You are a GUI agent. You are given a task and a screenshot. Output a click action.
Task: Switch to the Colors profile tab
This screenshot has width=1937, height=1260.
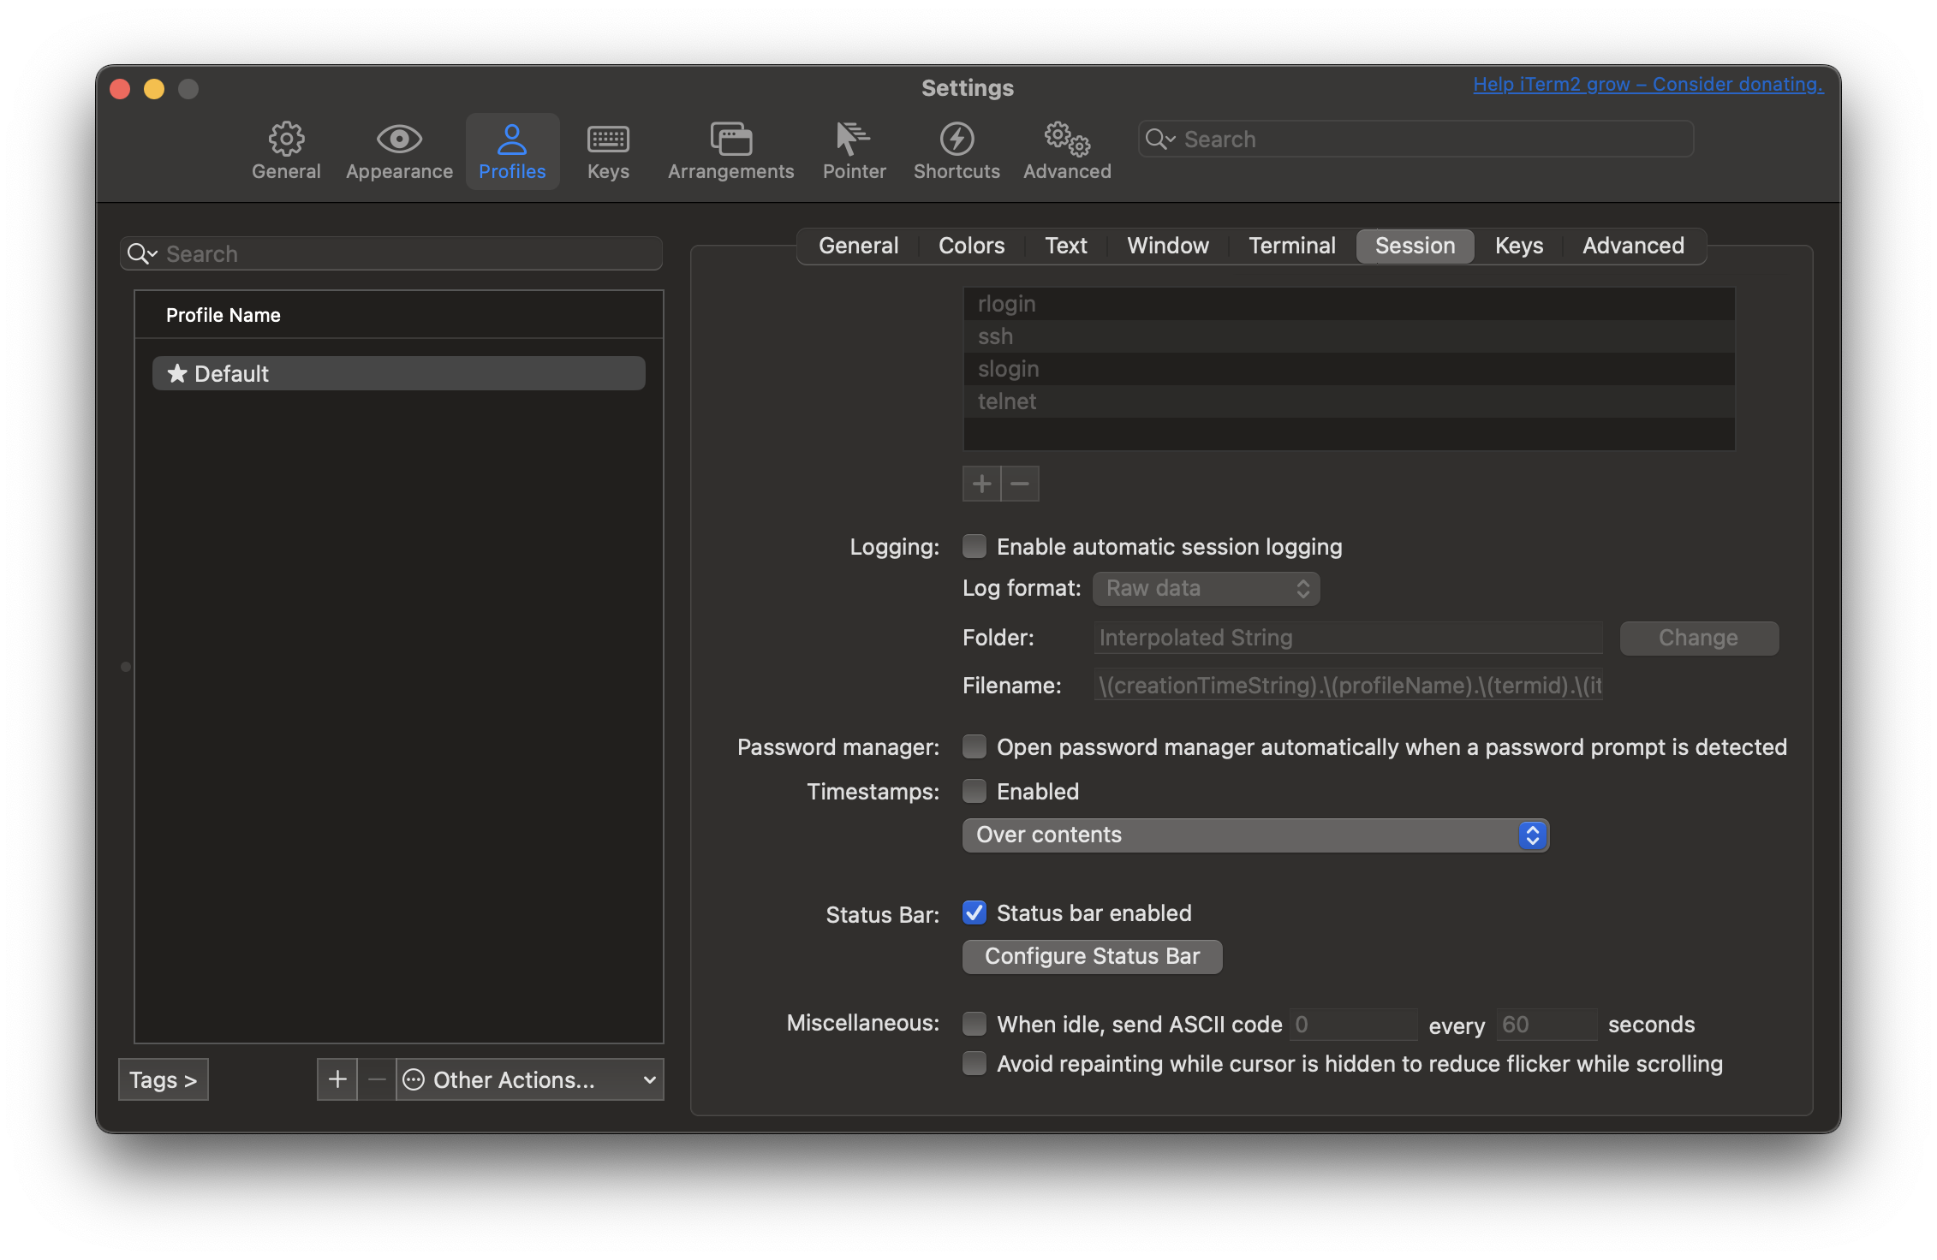click(971, 246)
